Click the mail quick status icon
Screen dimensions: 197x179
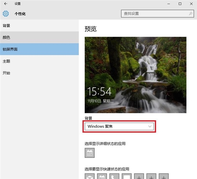[90, 176]
